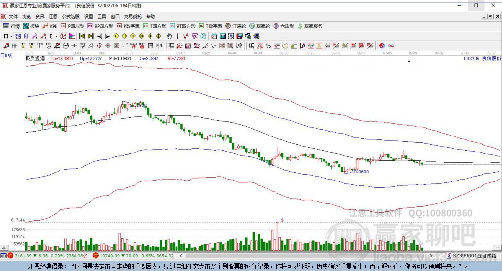Minimize the inner chart window
Image resolution: width=502 pixels, height=271 pixels.
tap(484, 16)
